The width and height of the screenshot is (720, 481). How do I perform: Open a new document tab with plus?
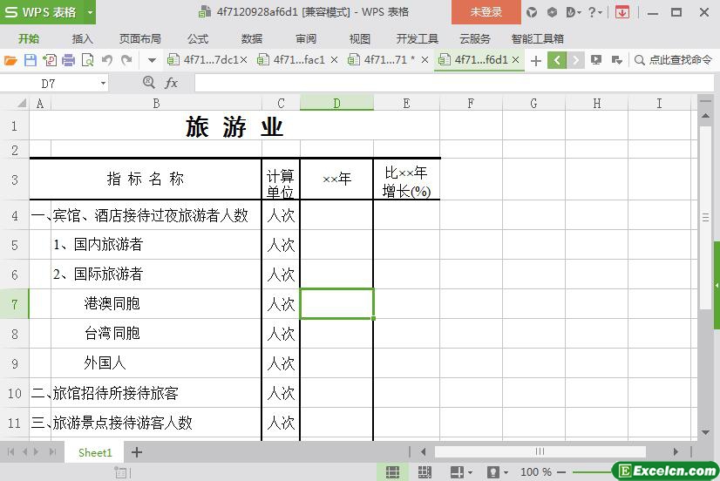(x=536, y=60)
